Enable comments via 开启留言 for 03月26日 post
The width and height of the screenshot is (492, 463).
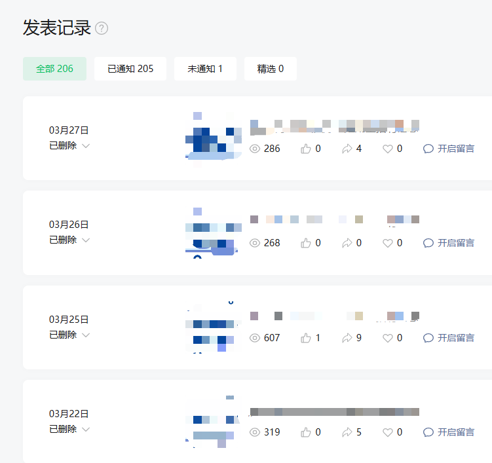click(449, 243)
